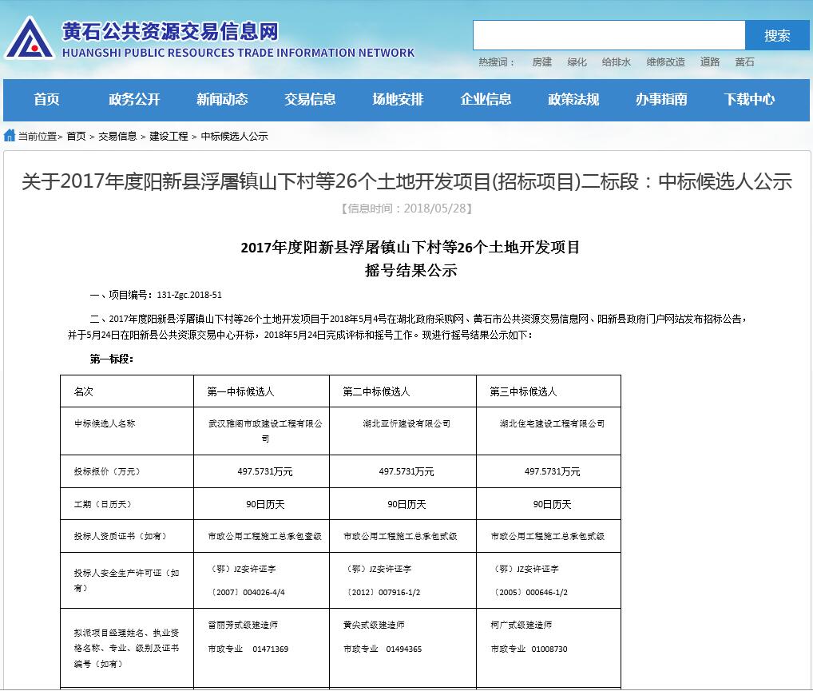
Task: Click the 给排水 hot search keyword
Action: [x=616, y=62]
